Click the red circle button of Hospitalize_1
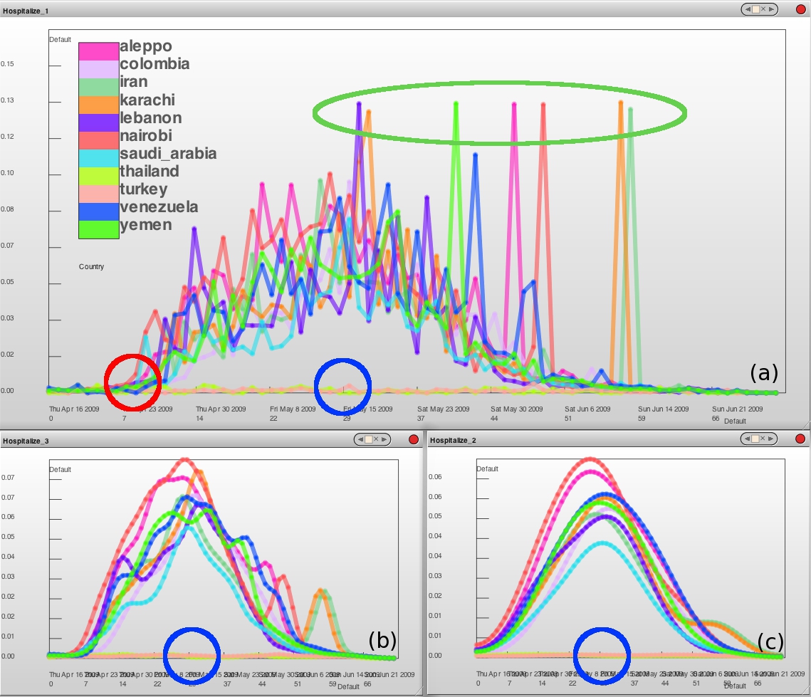This screenshot has height=697, width=811. (x=800, y=9)
